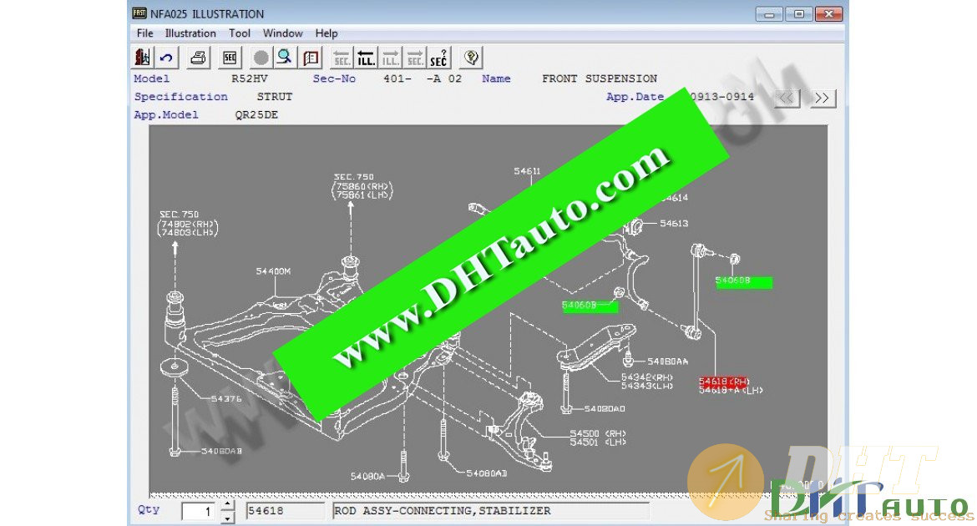
Task: Click the blue undo arrow icon
Action: (166, 58)
